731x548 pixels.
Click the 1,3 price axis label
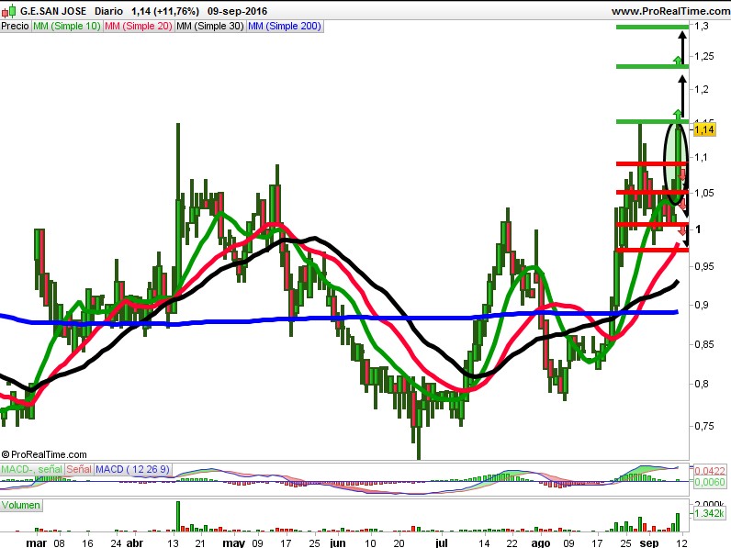702,26
